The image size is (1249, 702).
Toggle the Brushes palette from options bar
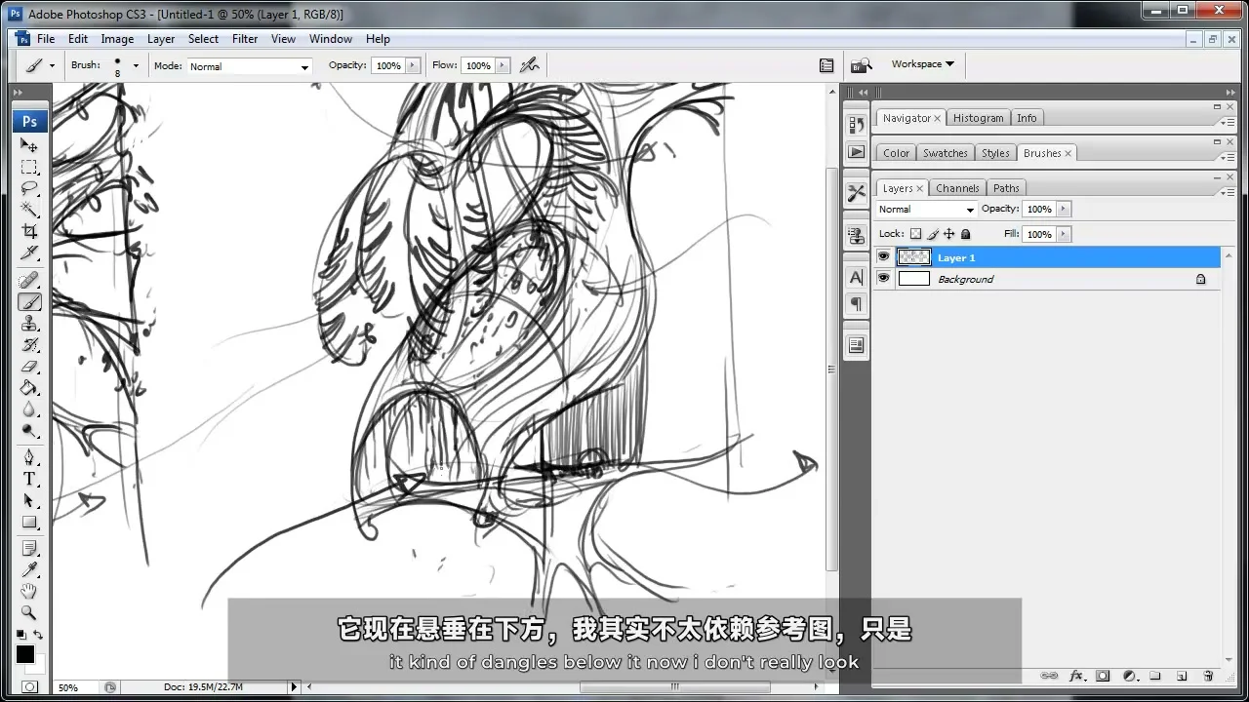point(826,65)
